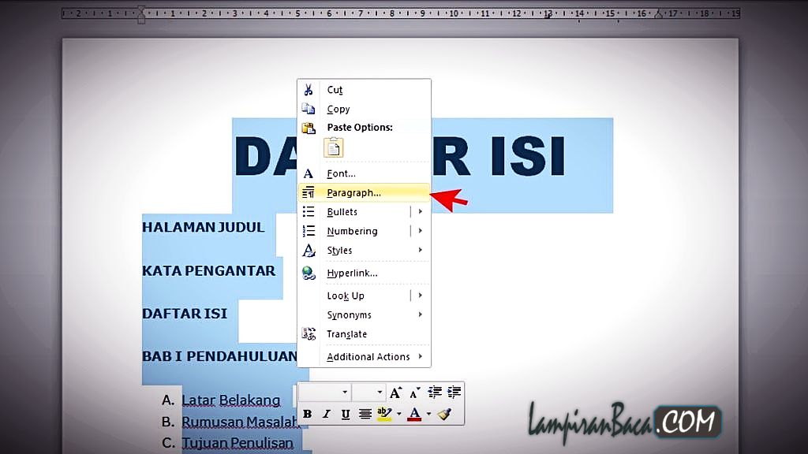Toggle Bold in the mini toolbar
The height and width of the screenshot is (454, 808).
tap(307, 415)
